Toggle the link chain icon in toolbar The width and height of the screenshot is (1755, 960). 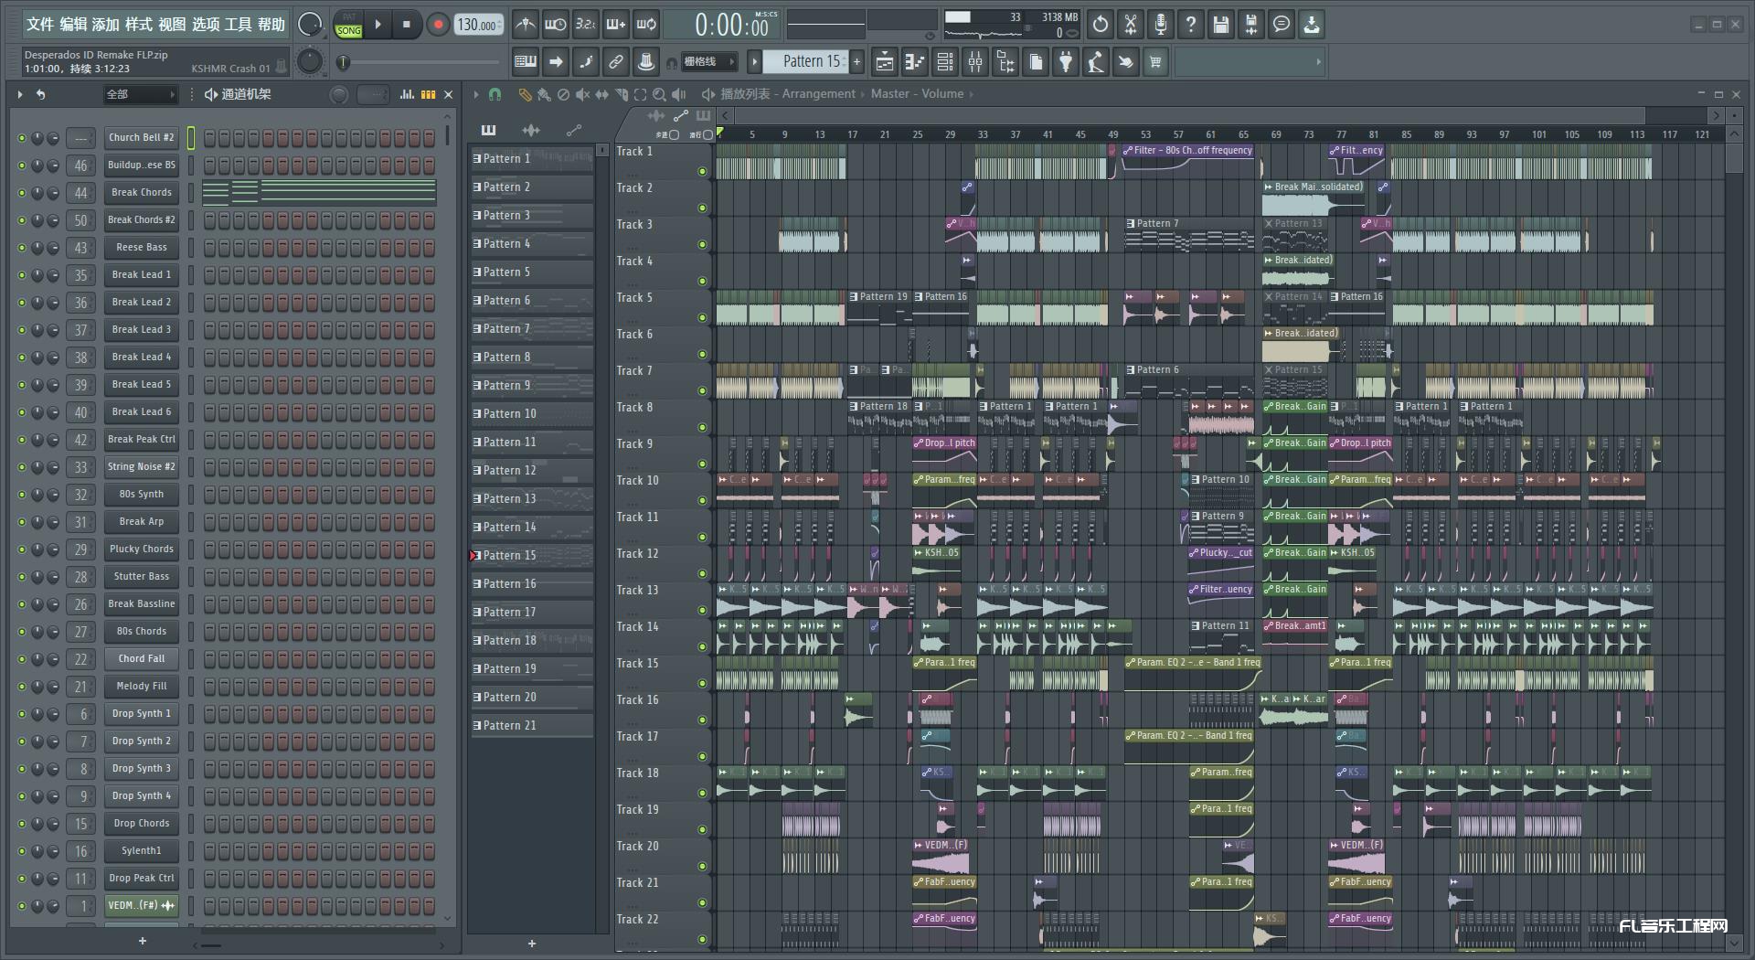point(616,62)
